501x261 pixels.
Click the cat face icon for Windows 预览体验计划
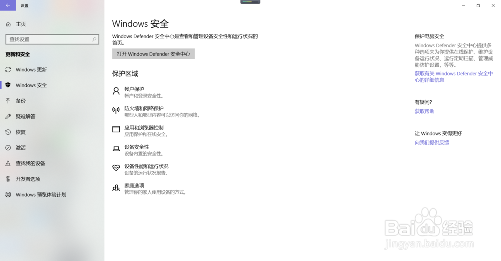click(x=8, y=194)
